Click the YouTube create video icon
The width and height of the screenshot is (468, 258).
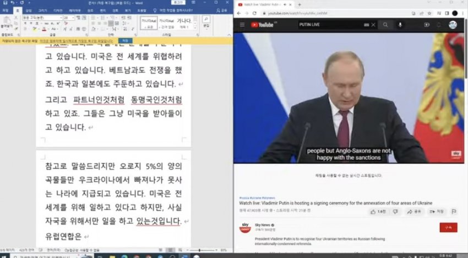[x=427, y=25]
